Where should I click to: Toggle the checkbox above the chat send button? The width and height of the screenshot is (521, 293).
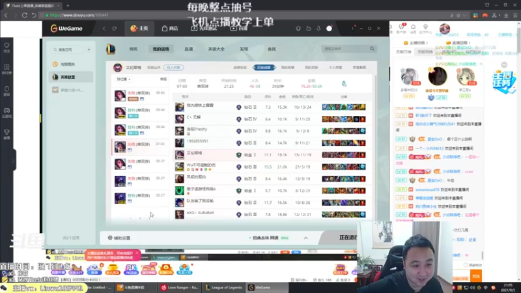[466, 265]
